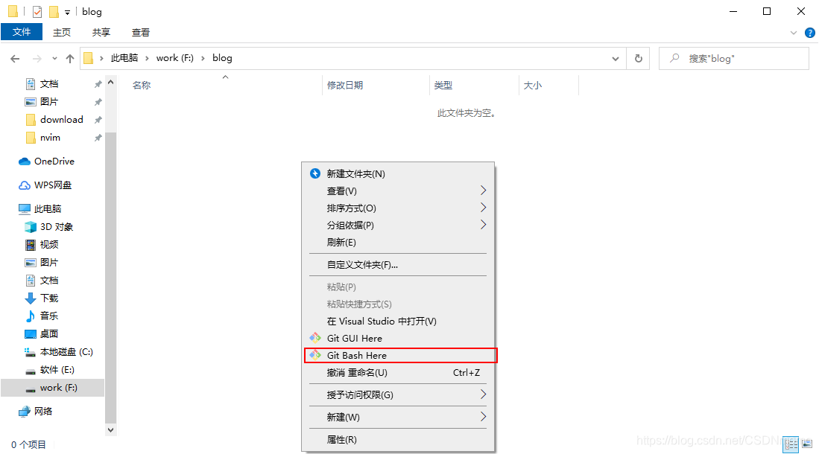The height and width of the screenshot is (454, 819).
Task: Open the 文件 ribbon tab
Action: pyautogui.click(x=22, y=32)
